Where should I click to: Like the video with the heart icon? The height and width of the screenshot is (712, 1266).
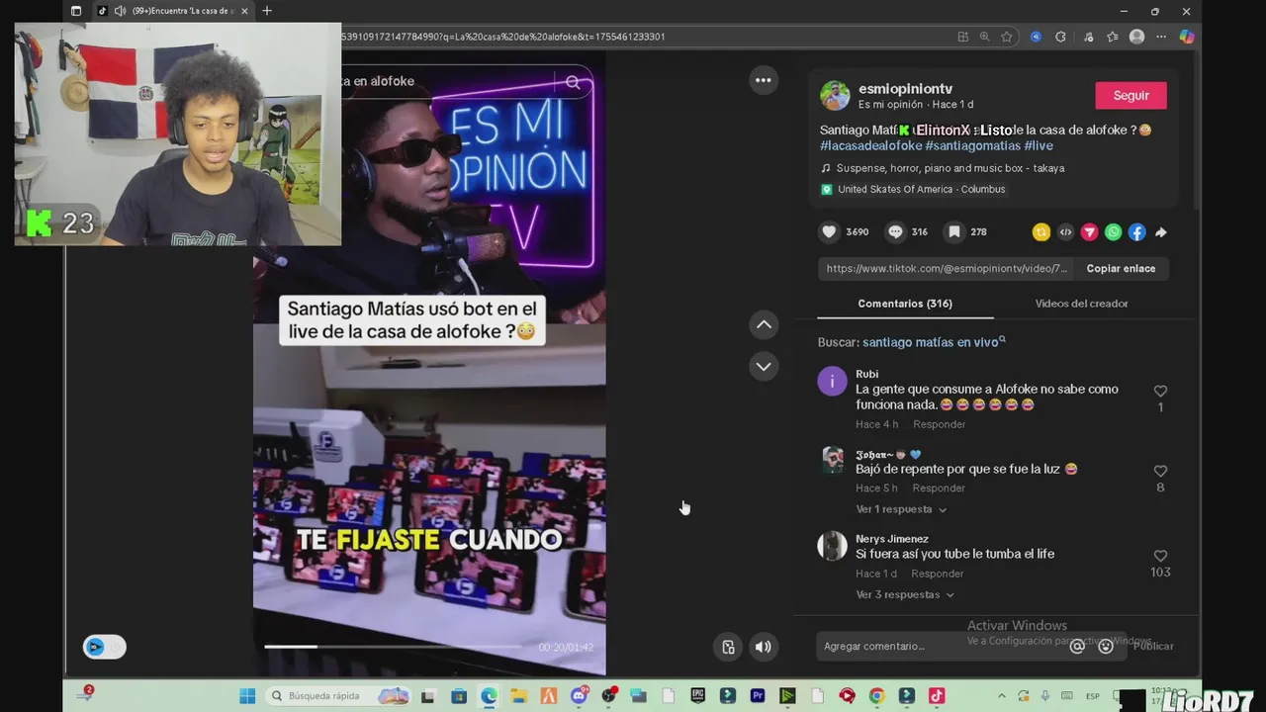pyautogui.click(x=829, y=231)
